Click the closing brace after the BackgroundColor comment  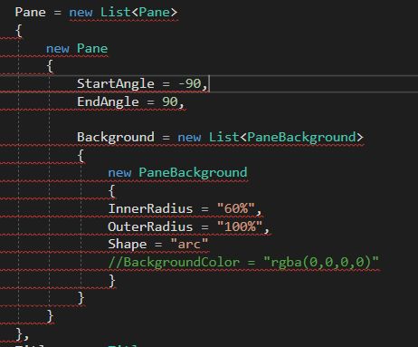pyautogui.click(x=112, y=281)
